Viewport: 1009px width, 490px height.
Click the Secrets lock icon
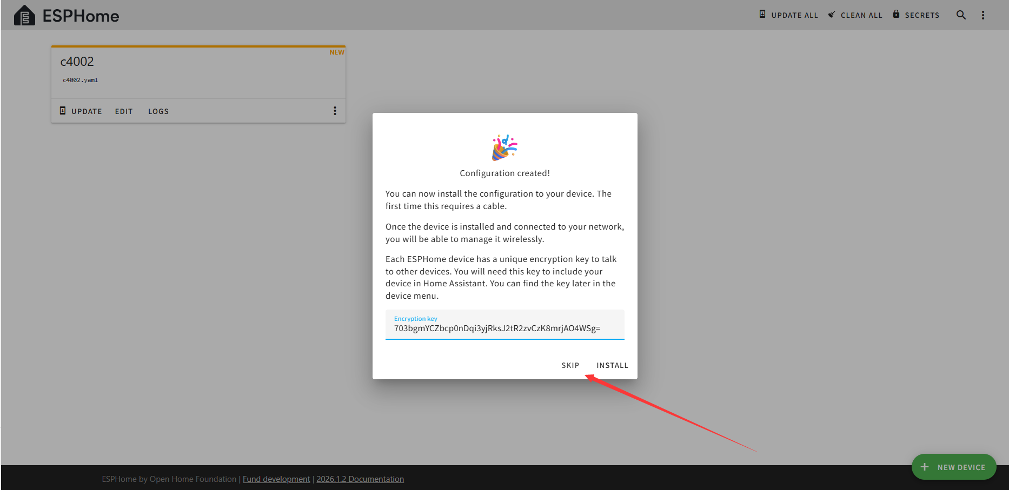(x=896, y=15)
